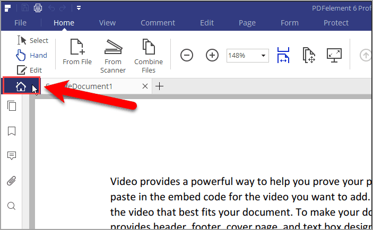This screenshot has width=373, height=230.
Task: Open the page thumbnails panel
Action: [x=12, y=106]
